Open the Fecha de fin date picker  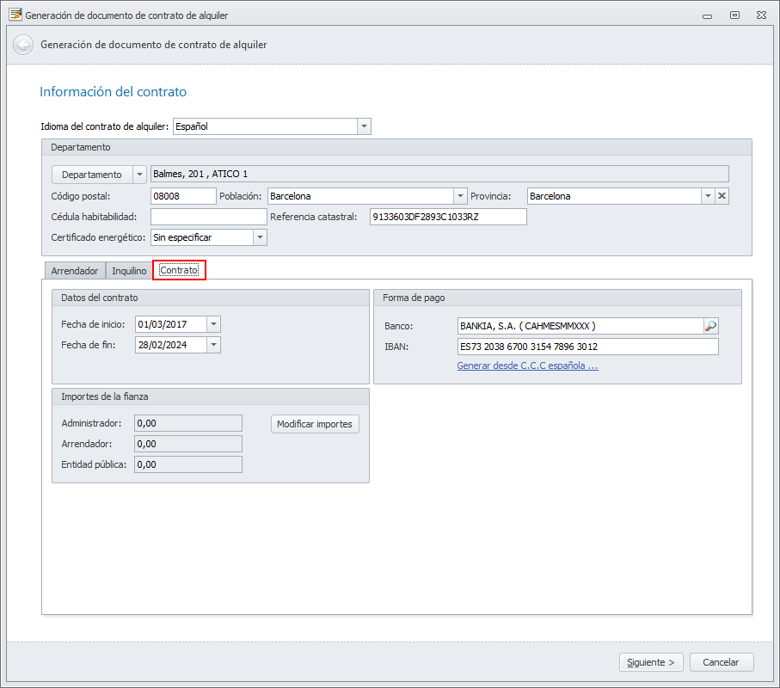214,345
